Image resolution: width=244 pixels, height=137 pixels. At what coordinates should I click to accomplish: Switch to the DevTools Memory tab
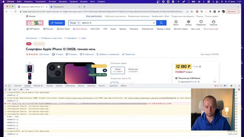click(x=81, y=86)
